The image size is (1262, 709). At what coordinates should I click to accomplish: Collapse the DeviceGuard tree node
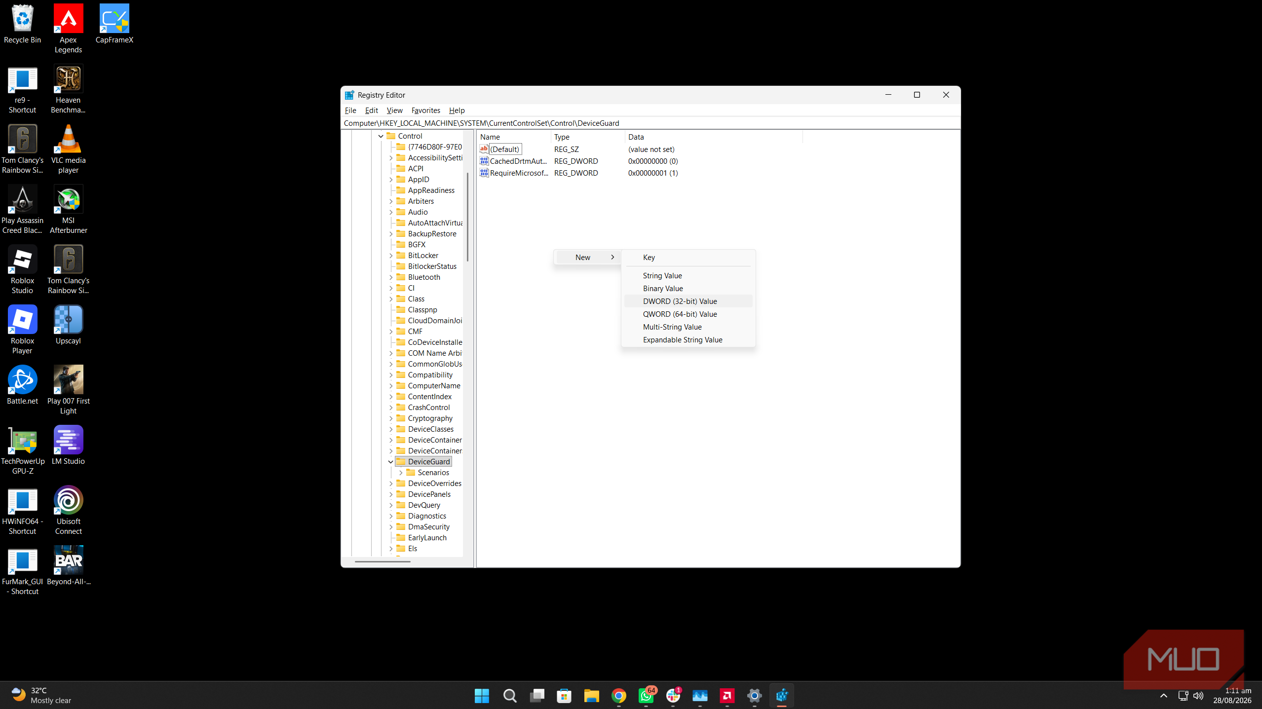click(x=391, y=462)
